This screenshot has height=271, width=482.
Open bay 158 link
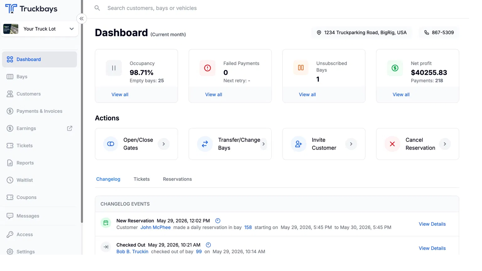248,227
